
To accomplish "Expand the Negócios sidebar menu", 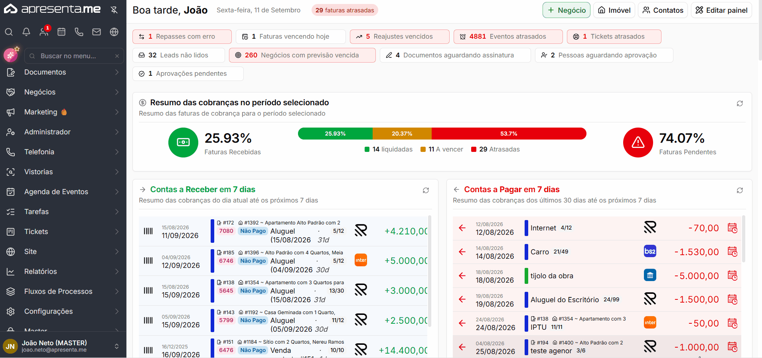I will (x=63, y=92).
